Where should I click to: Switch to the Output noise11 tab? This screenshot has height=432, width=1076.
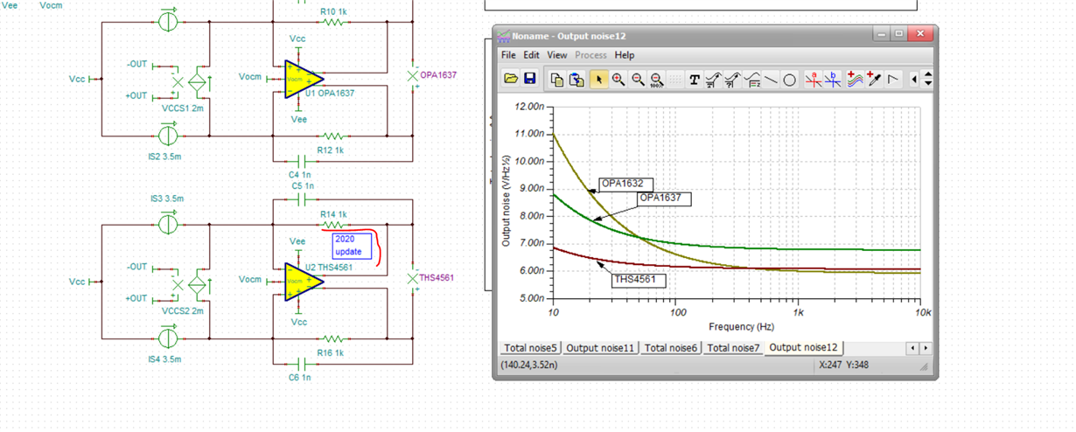[x=600, y=348]
